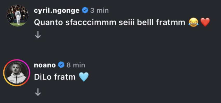Image resolution: width=221 pixels, height=103 pixels.
Task: Click the red heart emoji
Action: tap(205, 22)
